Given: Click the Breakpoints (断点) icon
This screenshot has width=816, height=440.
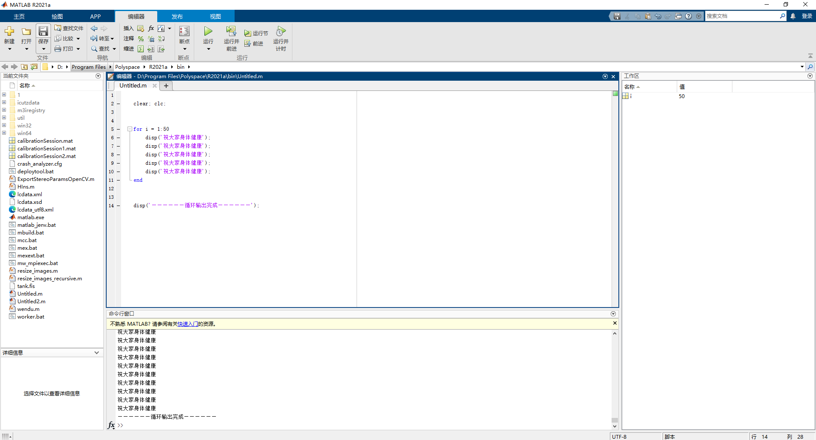Looking at the screenshot, I should [x=184, y=31].
